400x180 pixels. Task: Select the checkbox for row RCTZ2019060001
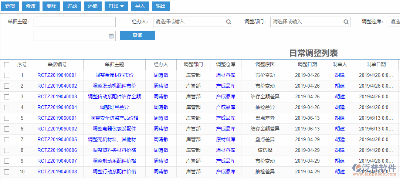[x=7, y=118]
